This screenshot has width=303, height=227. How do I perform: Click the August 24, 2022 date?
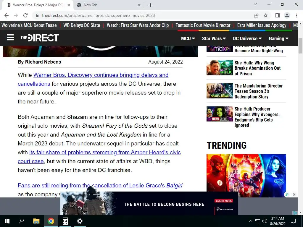pyautogui.click(x=165, y=62)
